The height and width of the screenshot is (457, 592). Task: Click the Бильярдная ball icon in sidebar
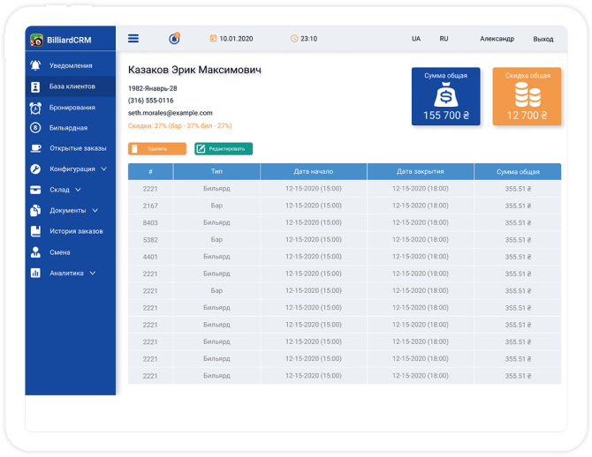35,128
